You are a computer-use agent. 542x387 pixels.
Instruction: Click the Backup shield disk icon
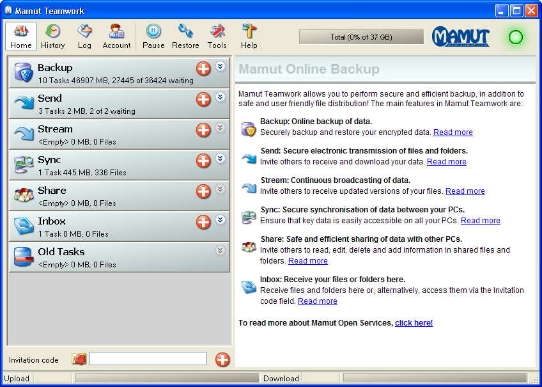pos(24,73)
